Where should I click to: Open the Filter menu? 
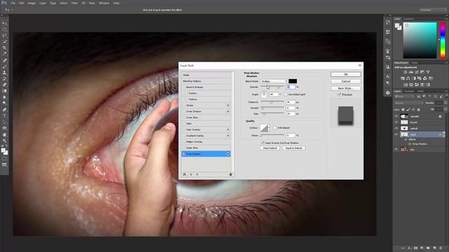point(74,3)
